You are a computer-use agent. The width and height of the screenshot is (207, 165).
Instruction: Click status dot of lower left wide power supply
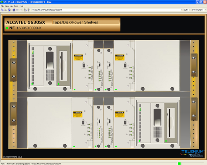74,146
